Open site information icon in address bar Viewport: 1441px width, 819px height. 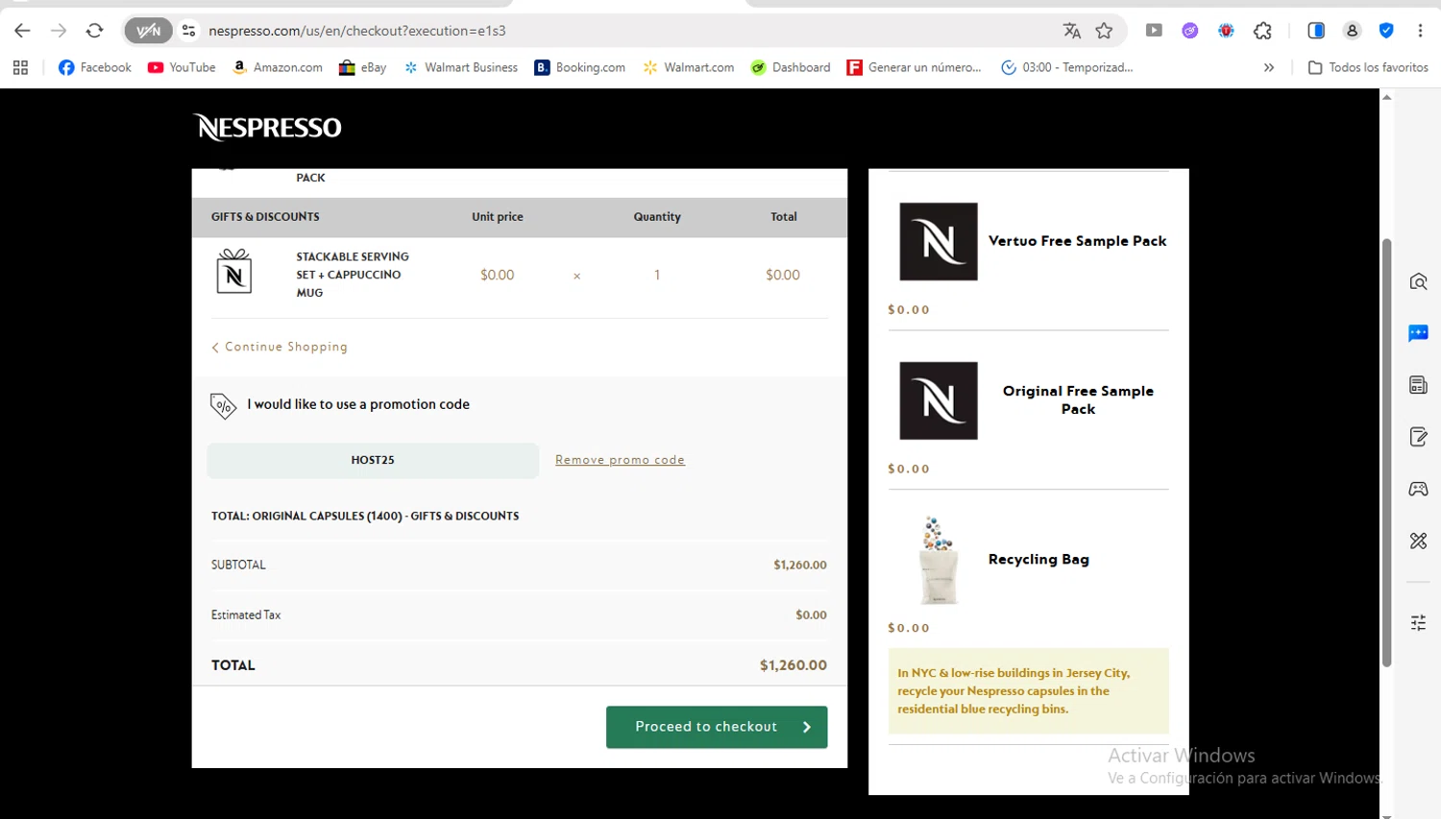click(189, 31)
